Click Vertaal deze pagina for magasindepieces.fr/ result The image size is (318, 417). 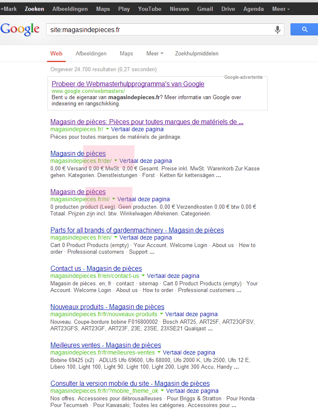pyautogui.click(x=137, y=129)
